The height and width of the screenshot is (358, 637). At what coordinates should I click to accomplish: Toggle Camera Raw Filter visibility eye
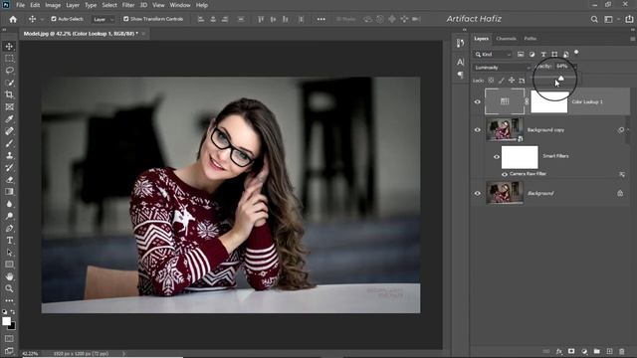coord(505,174)
